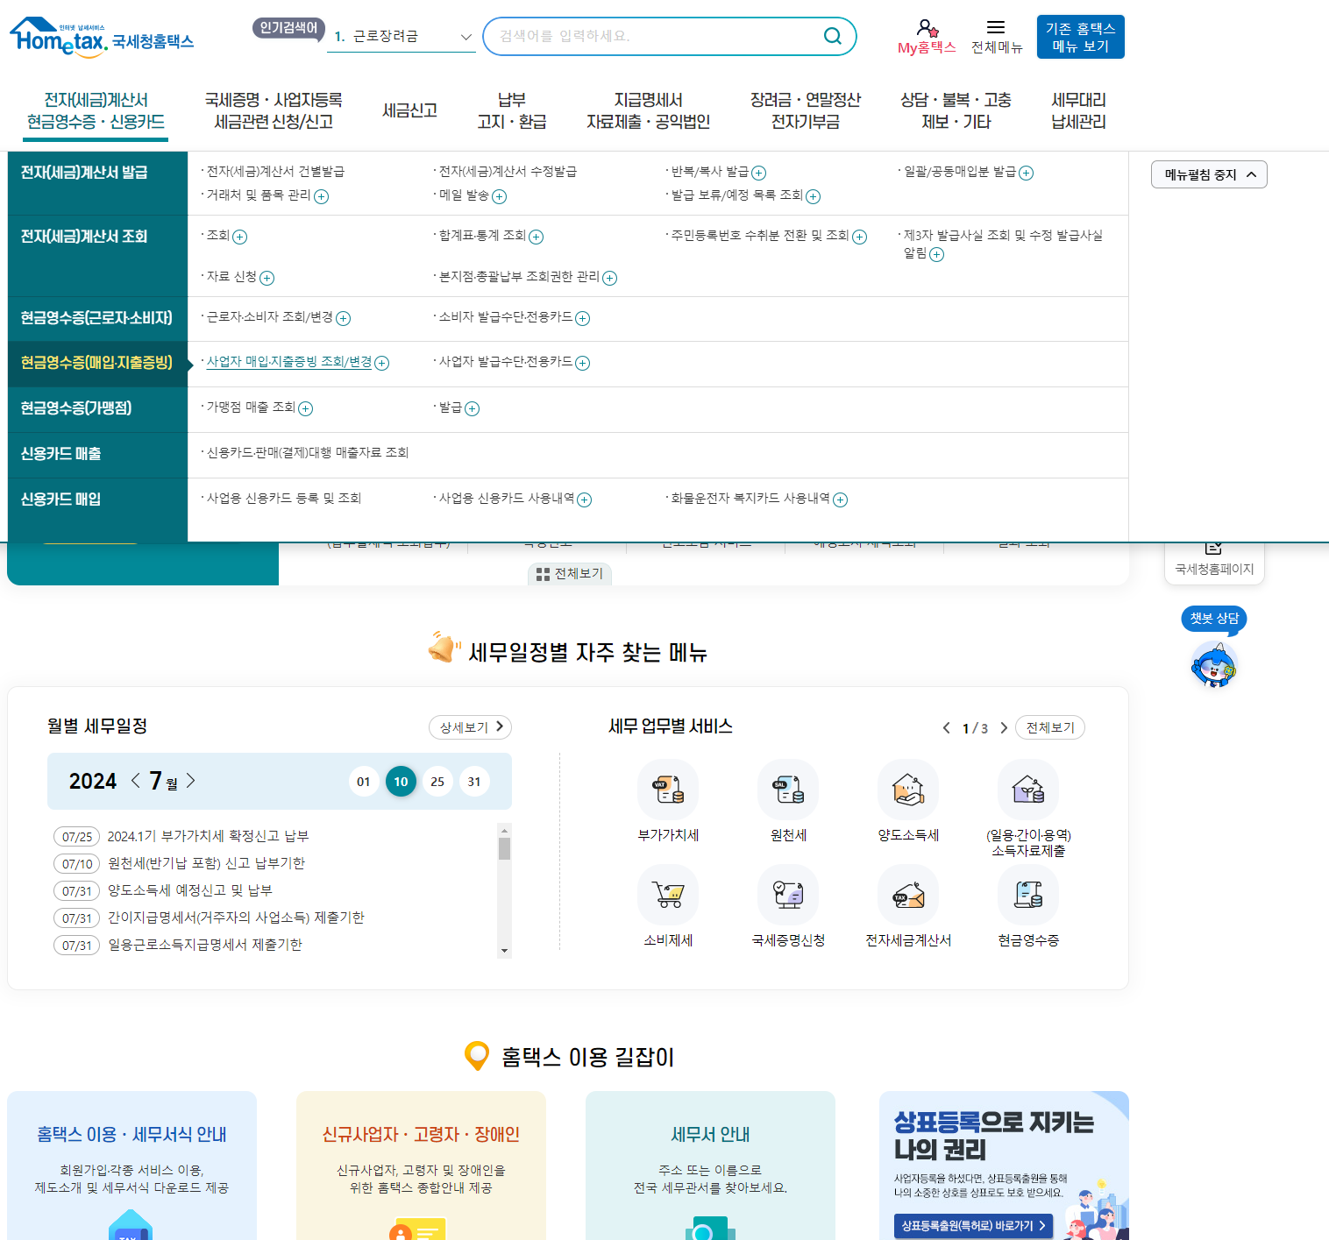1329x1240 pixels.
Task: Click 양도소득세 예정신고 및 납부
Action: (190, 891)
